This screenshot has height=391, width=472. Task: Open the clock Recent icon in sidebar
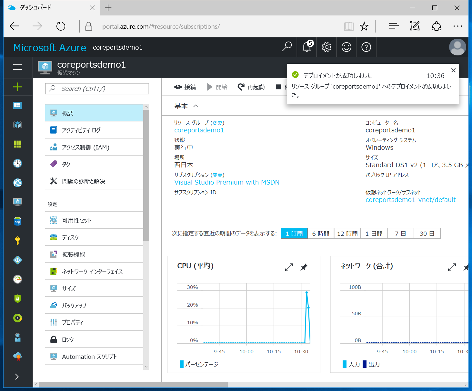pyautogui.click(x=17, y=163)
